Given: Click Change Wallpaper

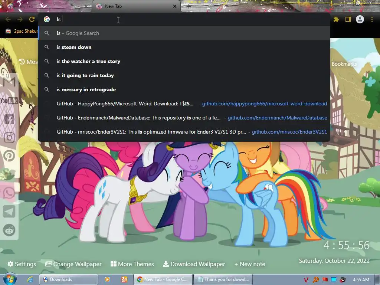Looking at the screenshot, I should (x=73, y=264).
